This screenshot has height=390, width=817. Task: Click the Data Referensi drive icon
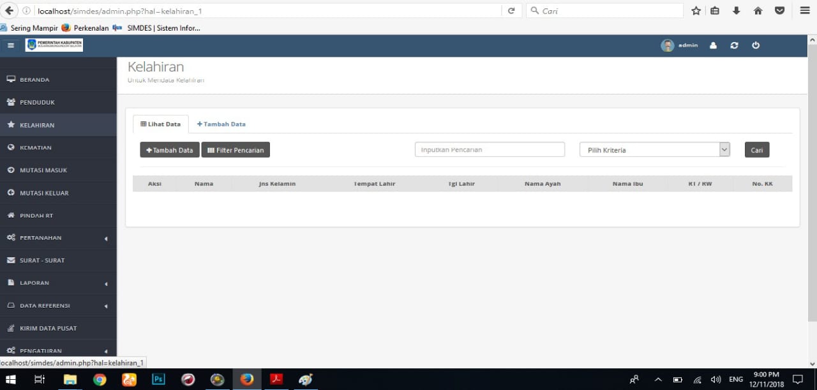(x=11, y=306)
